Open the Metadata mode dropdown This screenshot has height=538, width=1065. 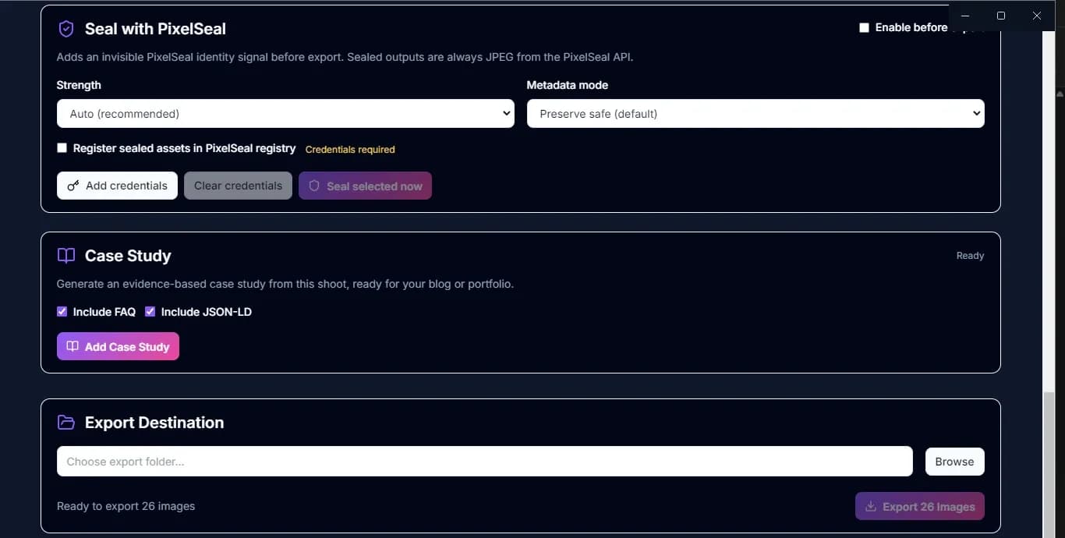point(755,114)
